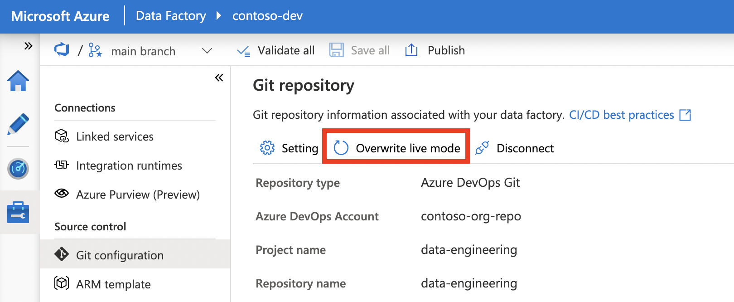
Task: Open the ARM template item
Action: [x=113, y=284]
